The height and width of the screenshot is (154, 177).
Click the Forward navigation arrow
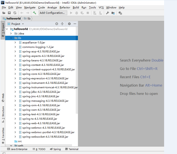point(27,13)
